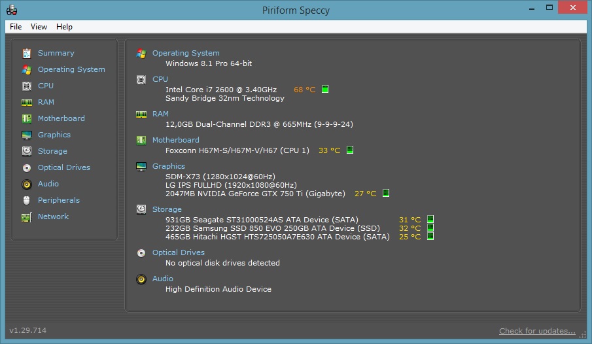Click the Seagate drive temperature indicator

(x=430, y=219)
